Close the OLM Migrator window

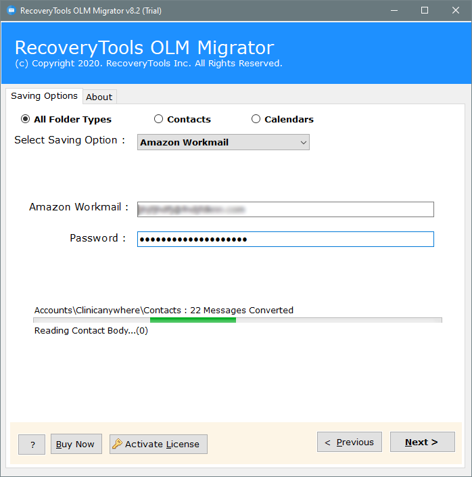[x=456, y=10]
